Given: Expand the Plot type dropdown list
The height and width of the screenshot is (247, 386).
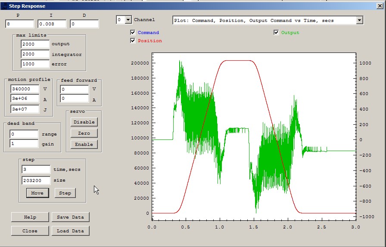Looking at the screenshot, I should click(x=359, y=20).
